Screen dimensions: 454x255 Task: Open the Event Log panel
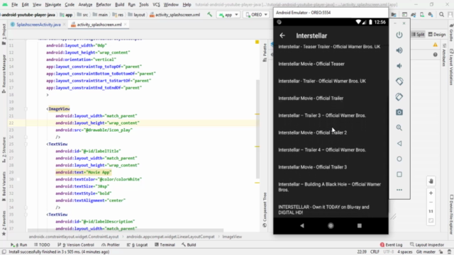(391, 244)
